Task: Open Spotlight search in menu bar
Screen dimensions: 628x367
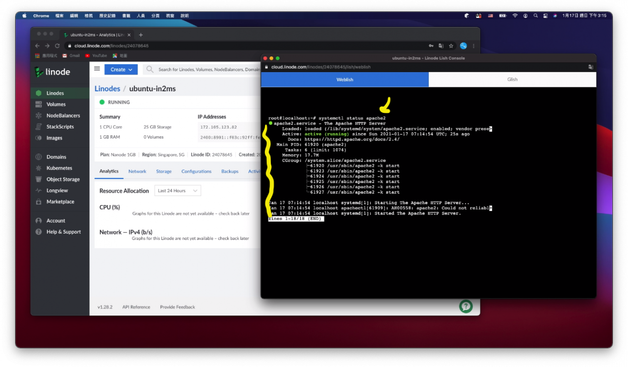Action: 536,16
